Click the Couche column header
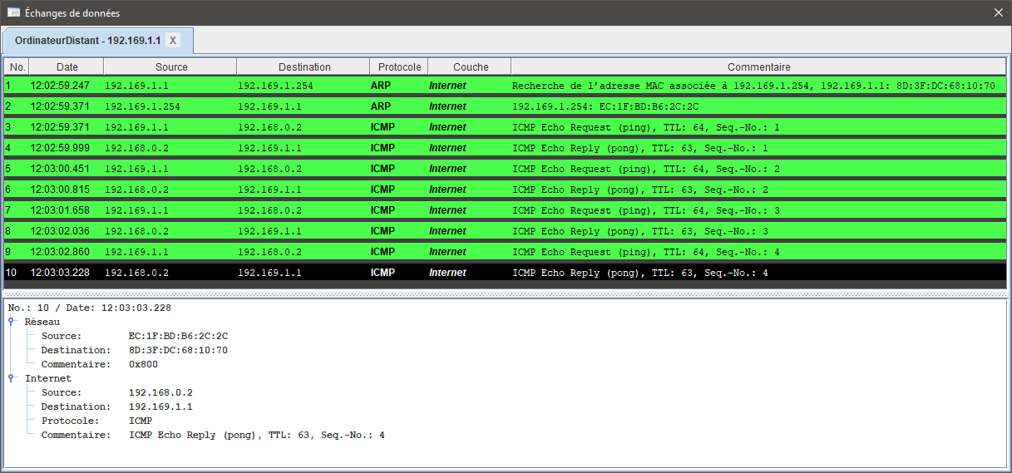The image size is (1012, 473). tap(471, 67)
